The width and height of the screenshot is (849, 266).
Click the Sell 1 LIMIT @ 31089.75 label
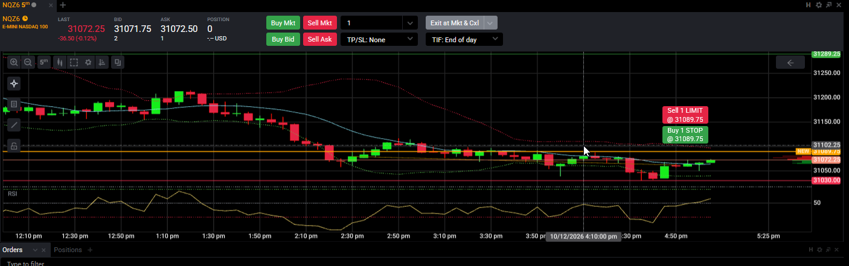(685, 115)
